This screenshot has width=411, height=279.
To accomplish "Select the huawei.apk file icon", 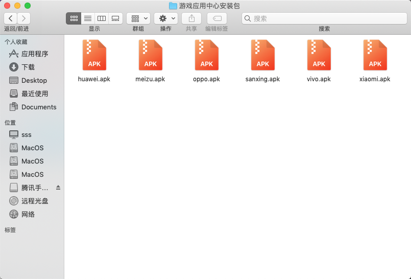I will point(94,55).
